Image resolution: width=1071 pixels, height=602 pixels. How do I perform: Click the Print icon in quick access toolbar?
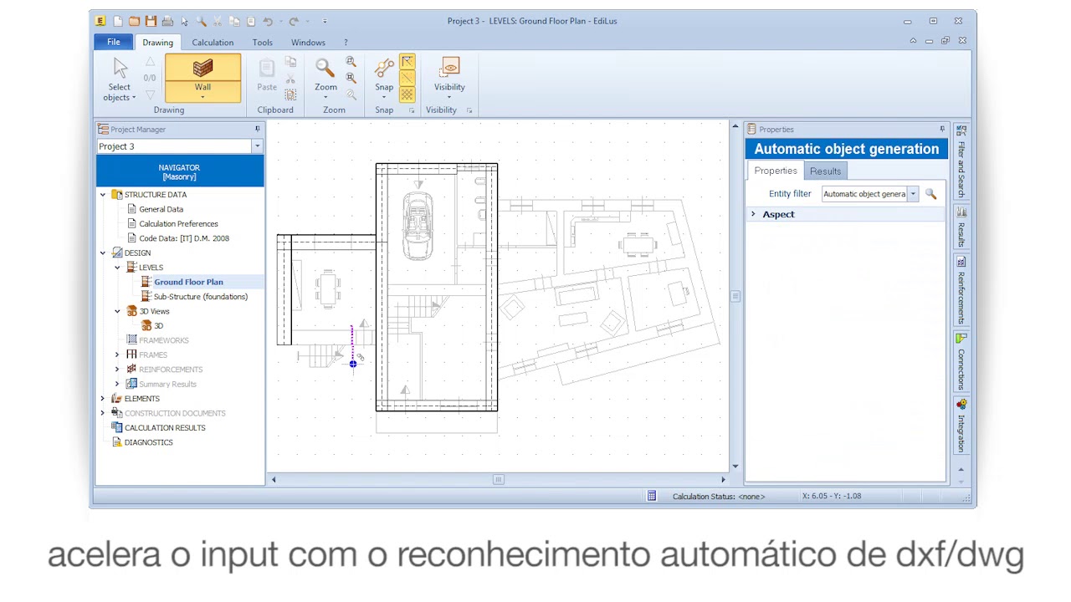(167, 21)
